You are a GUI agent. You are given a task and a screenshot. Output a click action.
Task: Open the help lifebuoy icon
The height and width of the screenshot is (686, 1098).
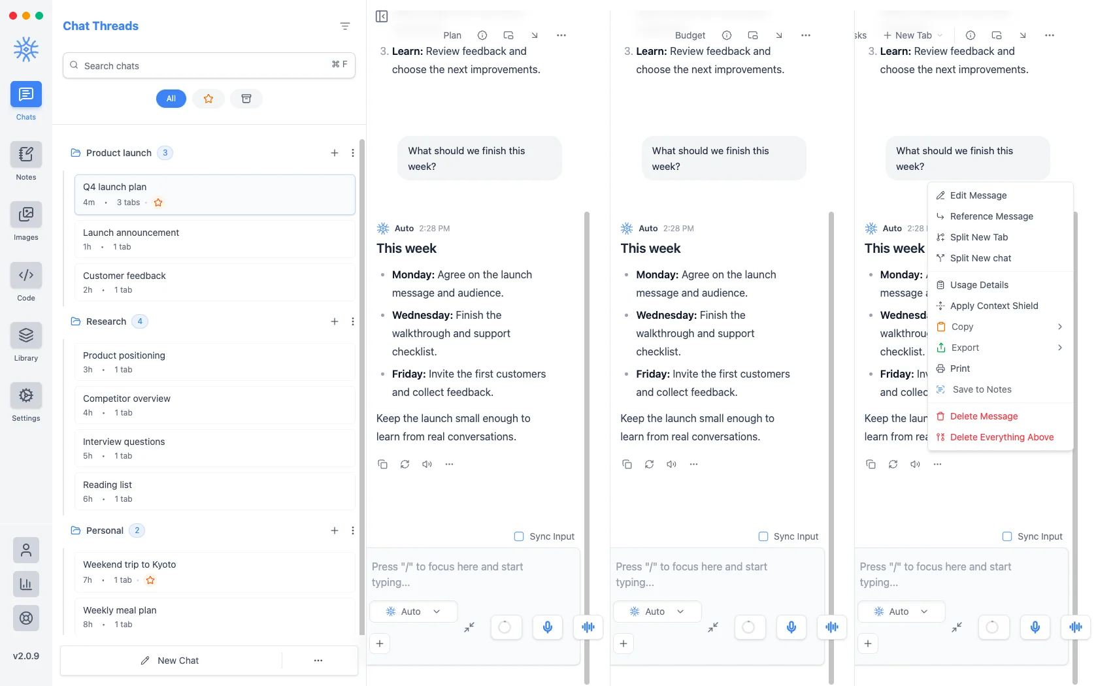(x=26, y=618)
